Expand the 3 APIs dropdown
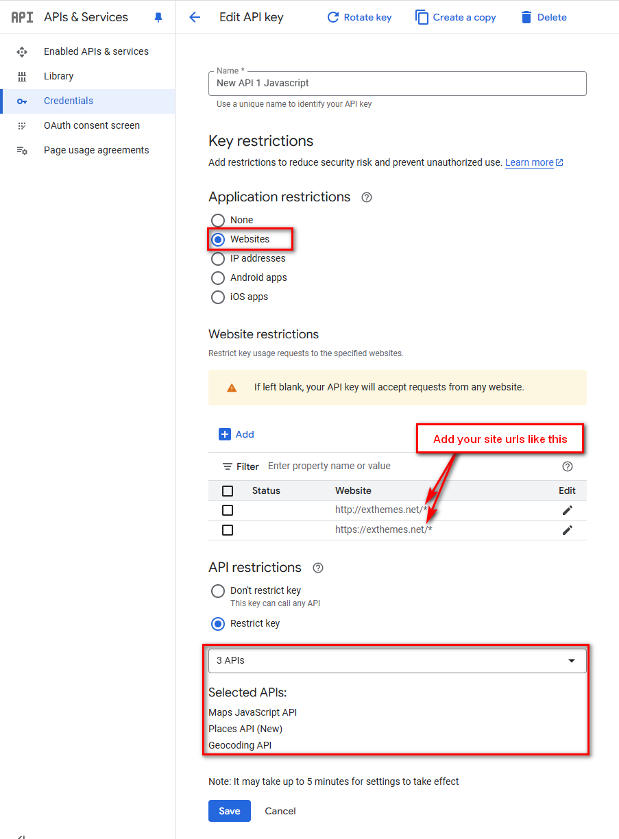 (x=398, y=661)
